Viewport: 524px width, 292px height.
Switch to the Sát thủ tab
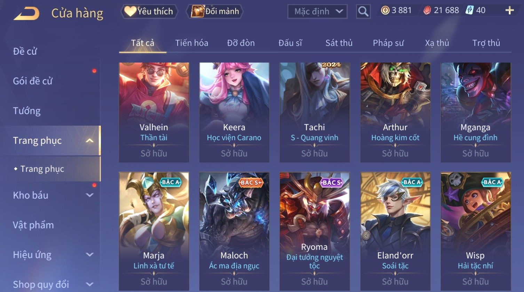click(x=339, y=43)
